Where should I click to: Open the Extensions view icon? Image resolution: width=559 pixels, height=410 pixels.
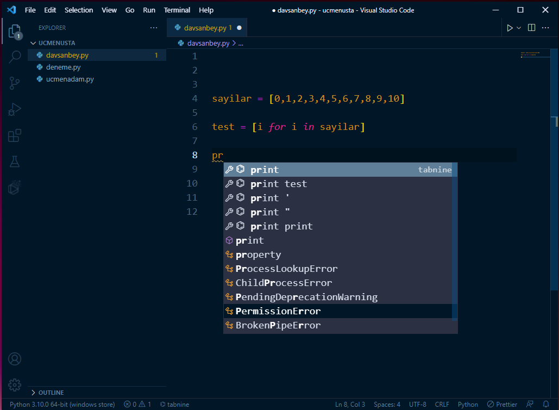[15, 135]
